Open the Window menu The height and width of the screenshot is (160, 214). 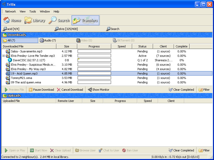[45, 11]
